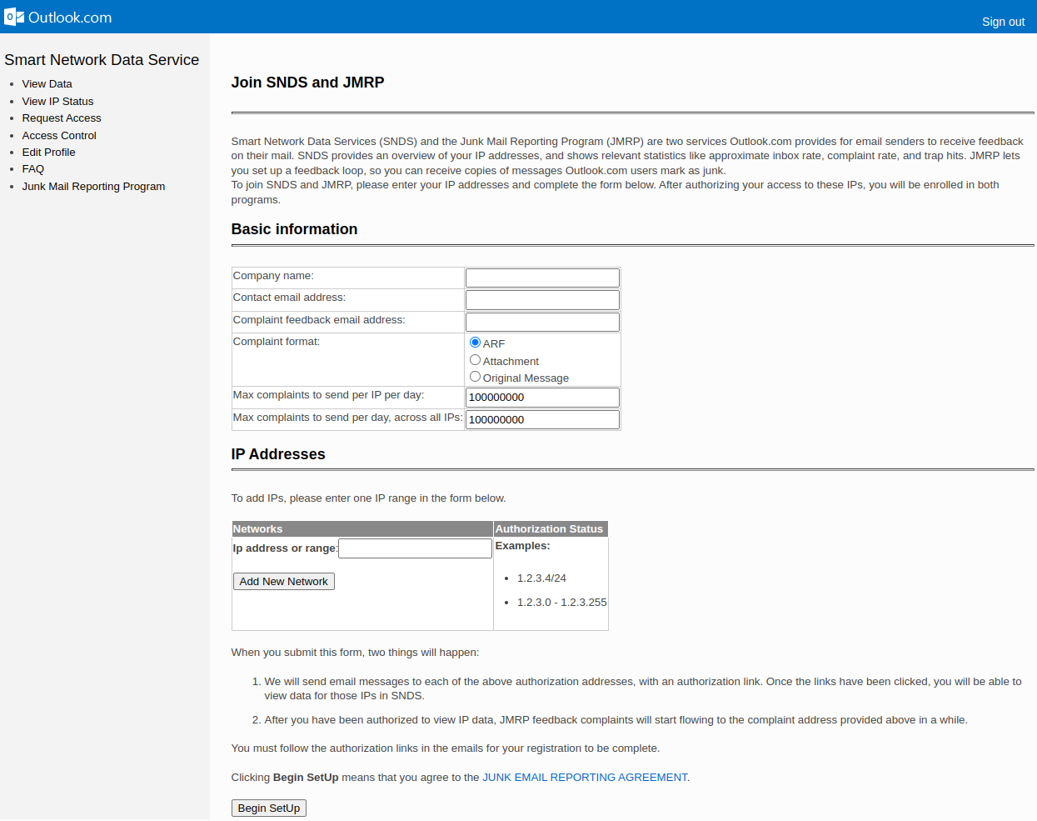Click Max complaints per IP per day field

tap(542, 397)
